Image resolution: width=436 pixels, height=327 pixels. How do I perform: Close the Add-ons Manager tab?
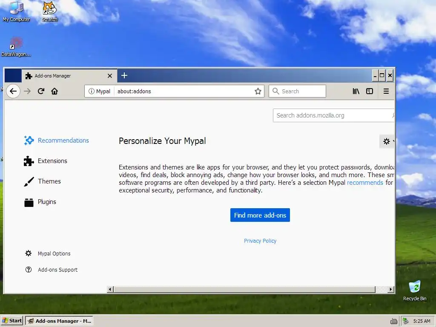tap(110, 76)
